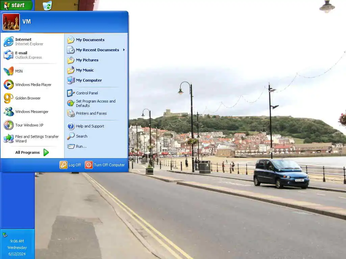
Task: Click the Start button
Action: (x=17, y=5)
